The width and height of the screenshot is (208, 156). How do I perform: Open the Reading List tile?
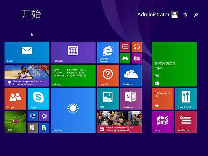point(186,122)
